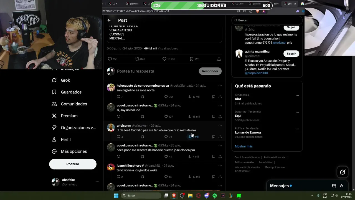
Task: Follow @t3rkz with Seguir button
Action: click(291, 27)
